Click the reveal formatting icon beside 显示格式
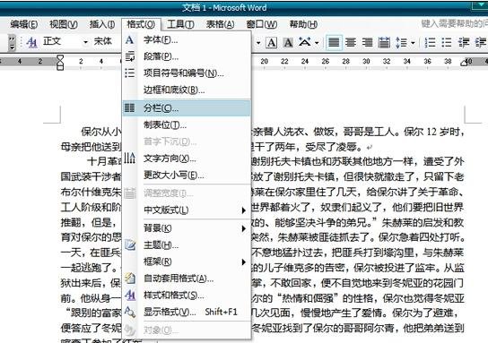Screen dimensions: 488x343 click(130, 312)
